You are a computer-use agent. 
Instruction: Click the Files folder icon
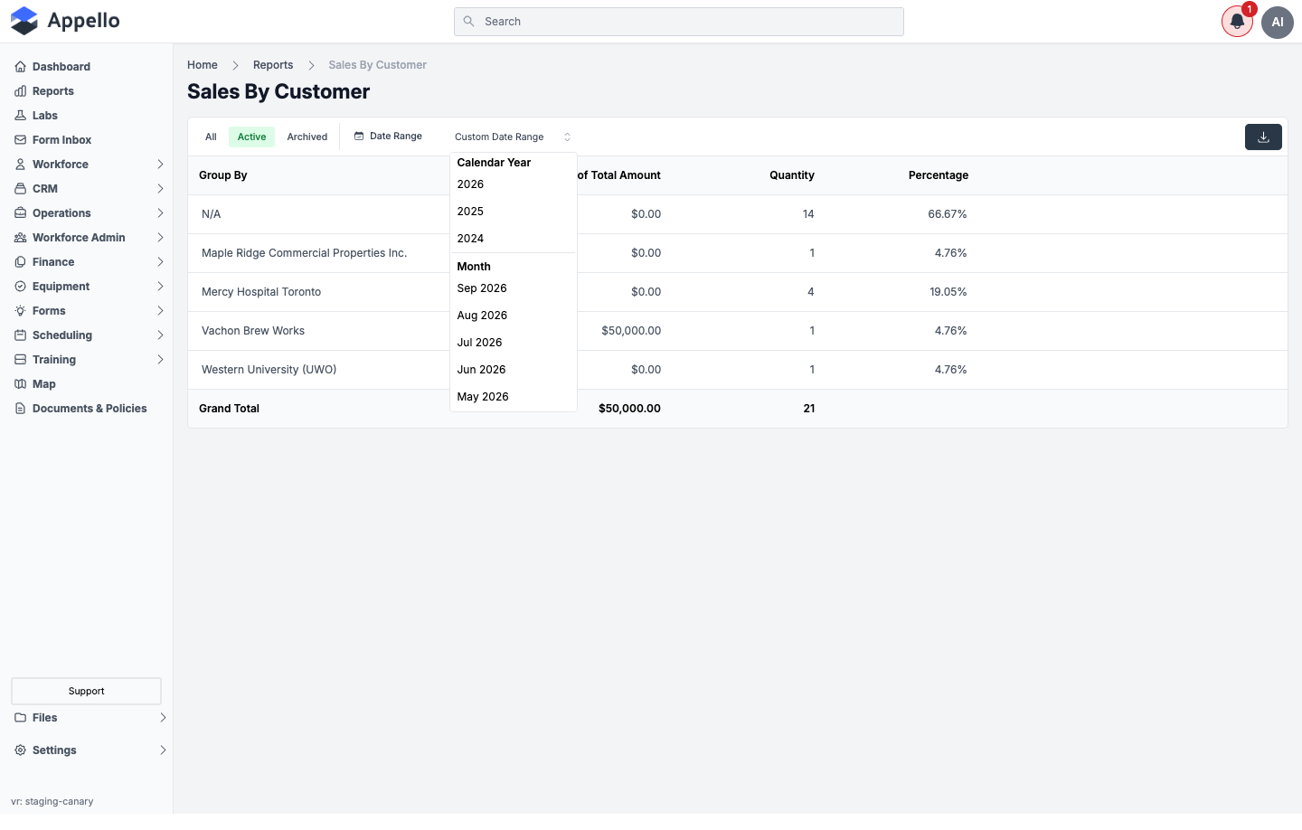click(x=20, y=718)
